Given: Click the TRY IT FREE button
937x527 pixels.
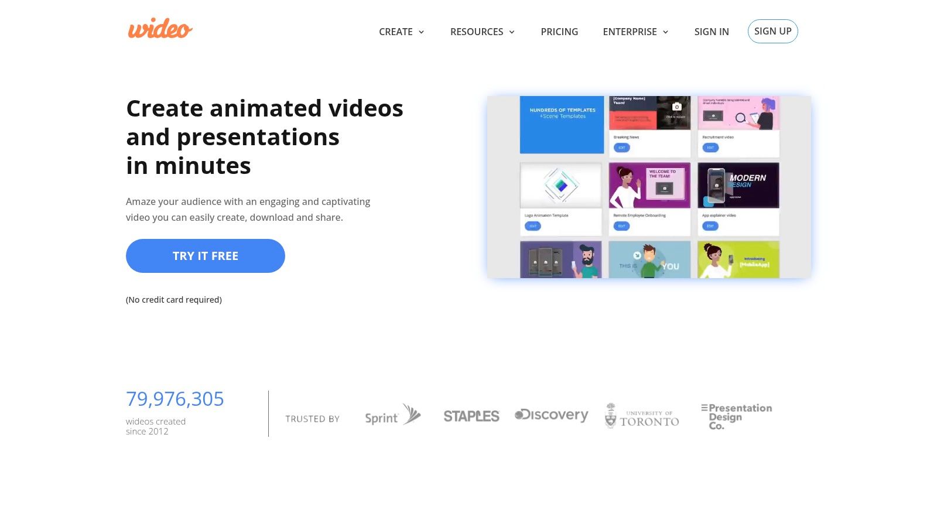Looking at the screenshot, I should point(206,256).
